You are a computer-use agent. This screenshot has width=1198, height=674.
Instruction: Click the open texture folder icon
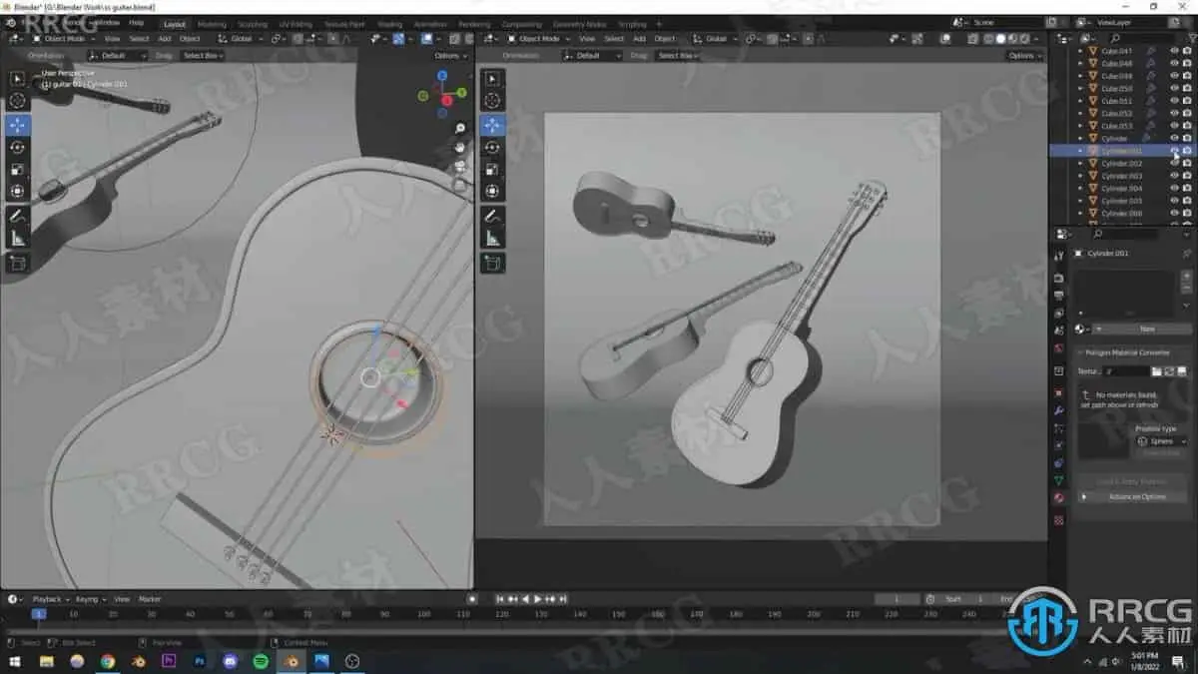(x=1157, y=371)
